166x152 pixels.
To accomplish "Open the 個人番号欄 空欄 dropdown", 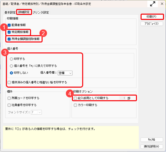I will (x=65, y=73).
